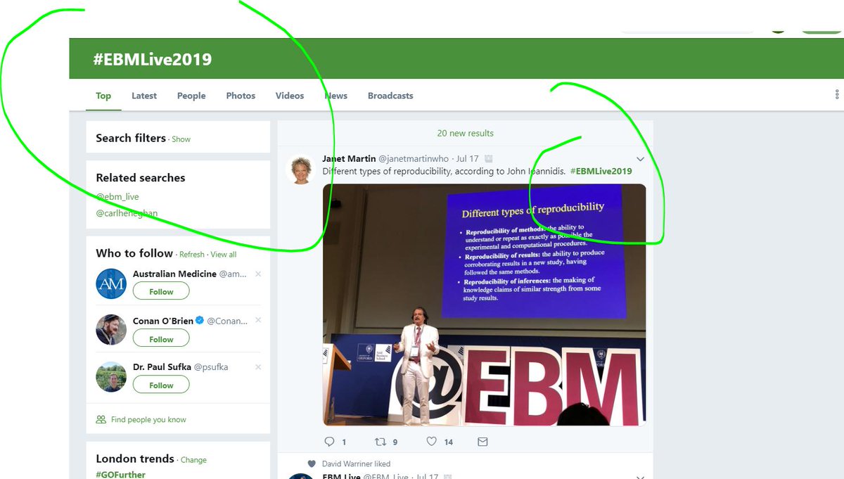The image size is (844, 479).
Task: Dismiss Dr. Paul Sufka follow suggestion
Action: [x=258, y=367]
